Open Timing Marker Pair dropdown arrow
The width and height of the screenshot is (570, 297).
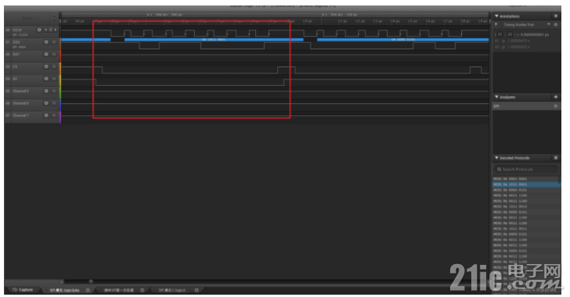(549, 25)
